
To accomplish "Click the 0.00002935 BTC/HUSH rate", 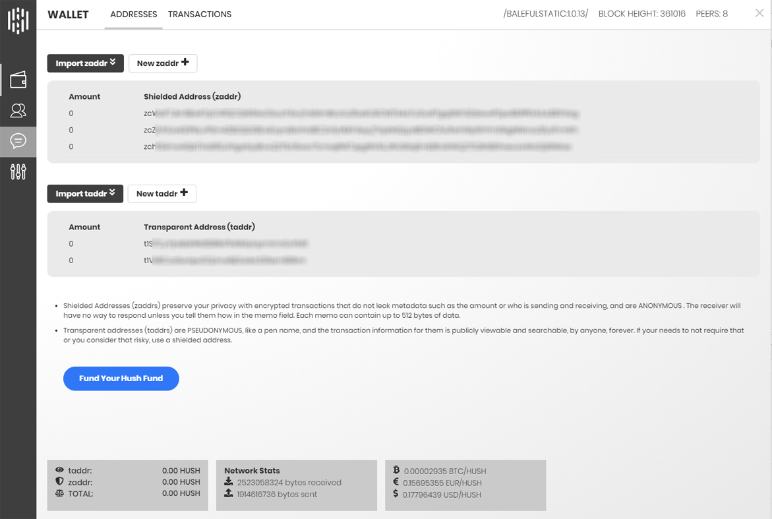I will click(445, 472).
